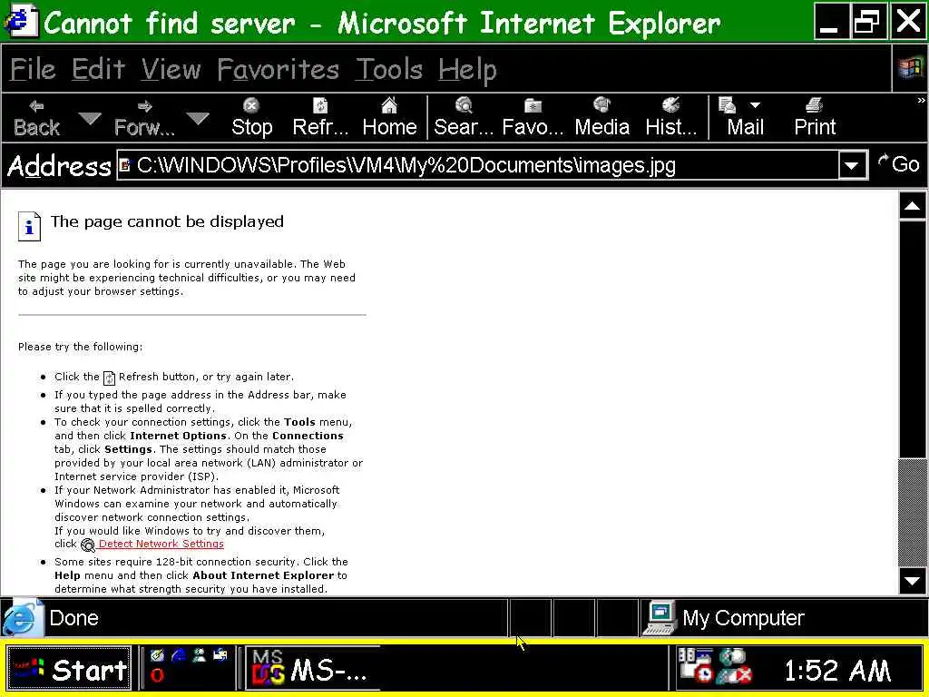Open the Media toolbar button
The height and width of the screenshot is (697, 929).
tap(602, 117)
